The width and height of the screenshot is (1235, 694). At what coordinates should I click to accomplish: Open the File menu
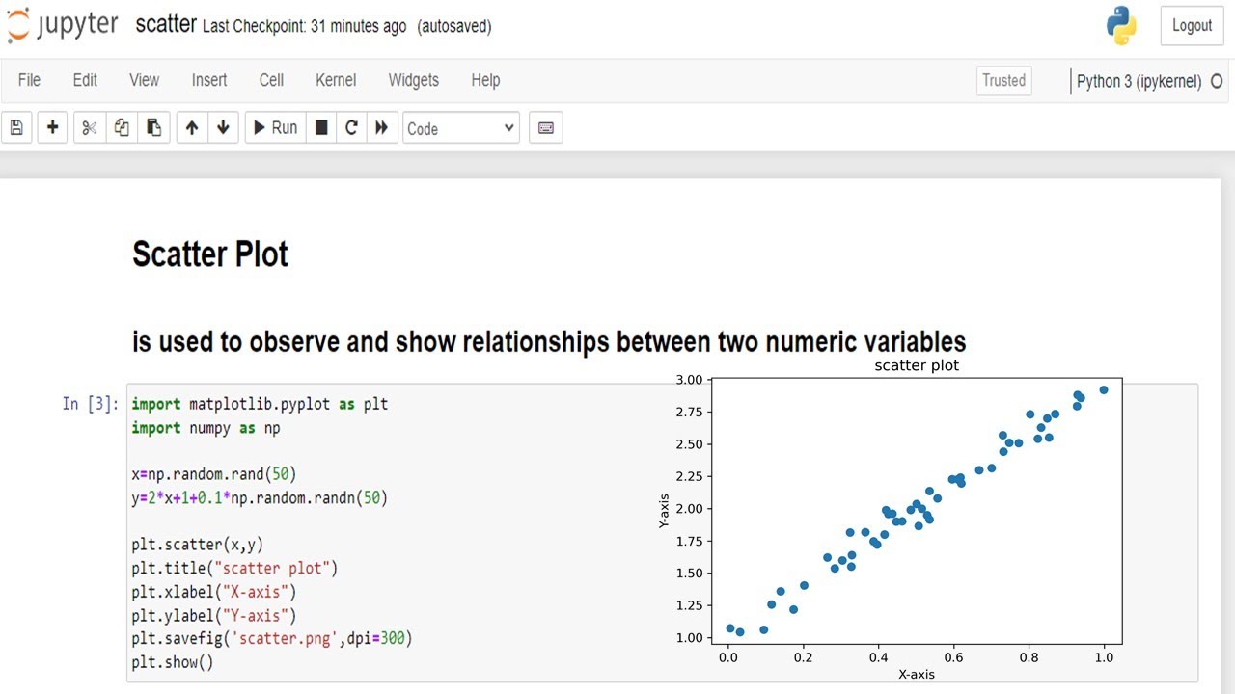click(29, 80)
